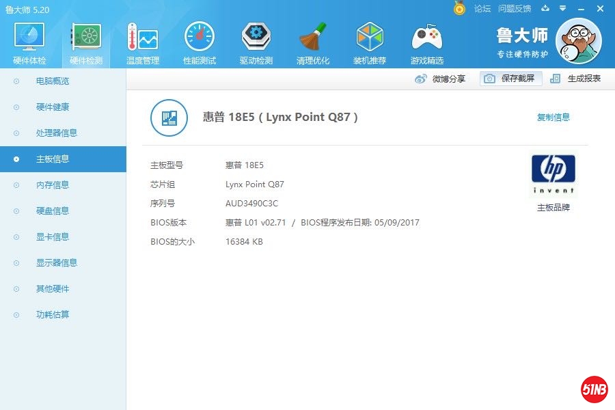
Task: Open the main menu arrow in the title bar
Action: [x=562, y=9]
